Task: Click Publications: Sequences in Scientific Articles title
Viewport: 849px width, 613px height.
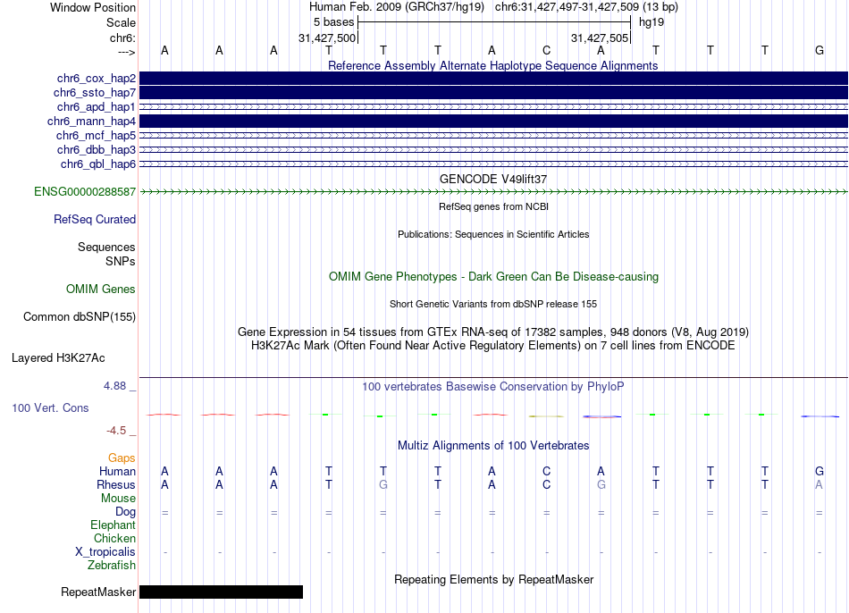Action: (x=493, y=234)
